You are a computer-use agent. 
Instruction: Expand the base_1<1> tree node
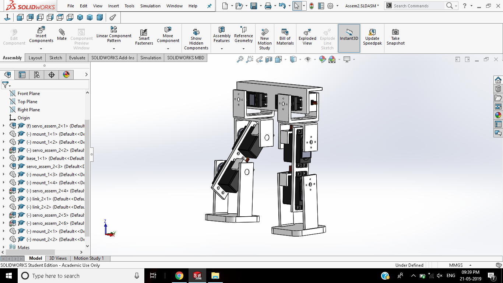[4, 158]
